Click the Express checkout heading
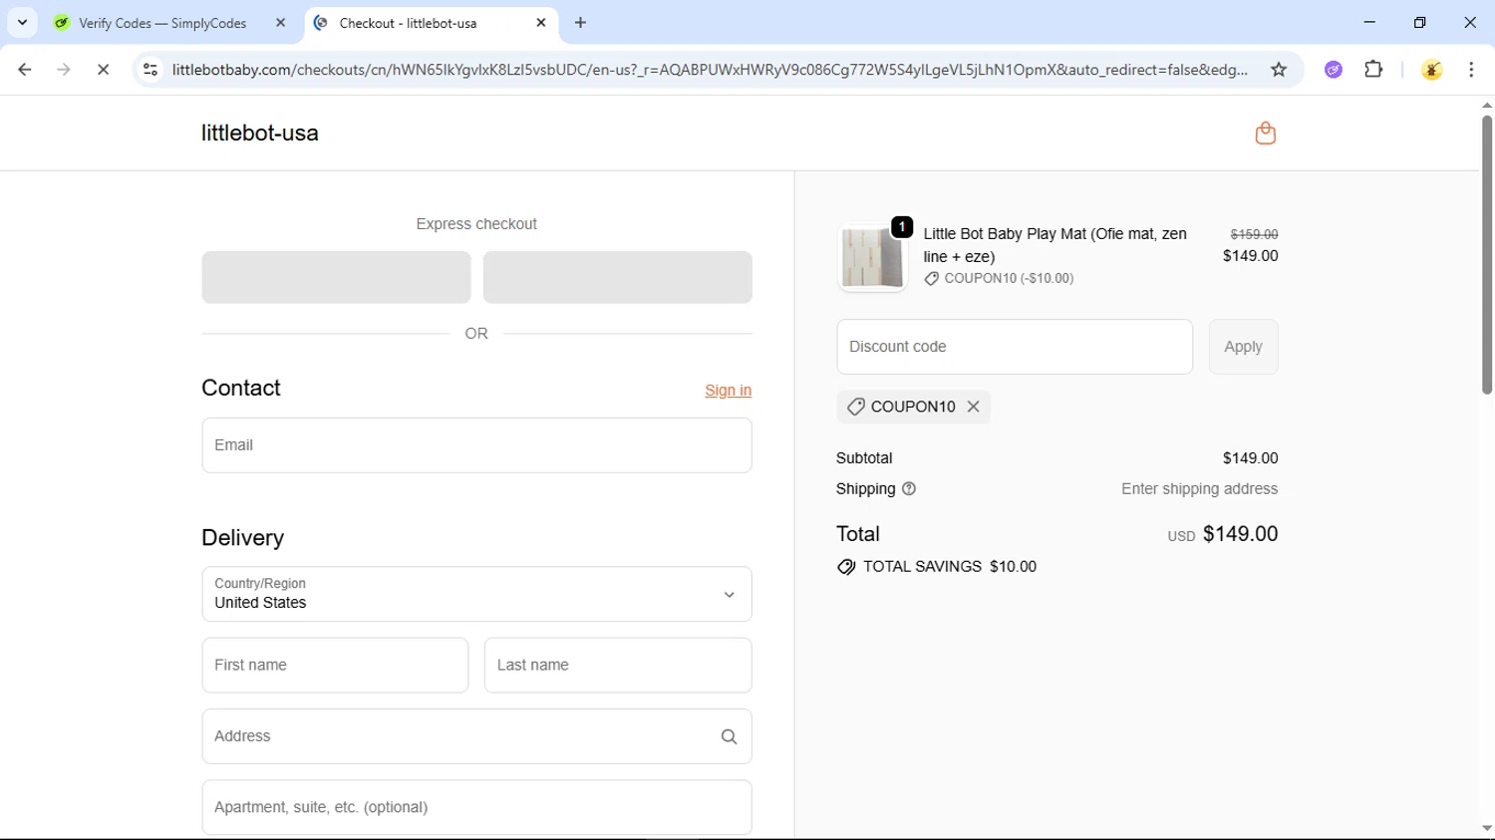Image resolution: width=1495 pixels, height=840 pixels. click(476, 224)
